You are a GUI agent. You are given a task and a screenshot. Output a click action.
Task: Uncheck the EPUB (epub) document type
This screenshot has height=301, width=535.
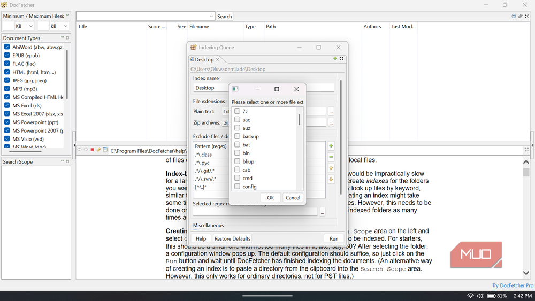[x=7, y=55]
